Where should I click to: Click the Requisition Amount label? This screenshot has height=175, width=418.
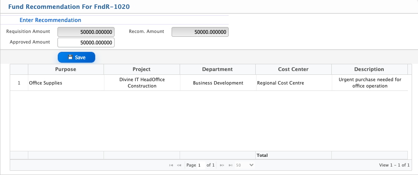coord(28,31)
